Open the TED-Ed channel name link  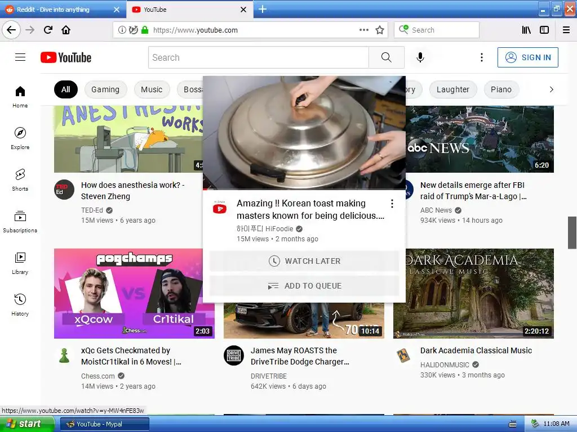pyautogui.click(x=92, y=210)
